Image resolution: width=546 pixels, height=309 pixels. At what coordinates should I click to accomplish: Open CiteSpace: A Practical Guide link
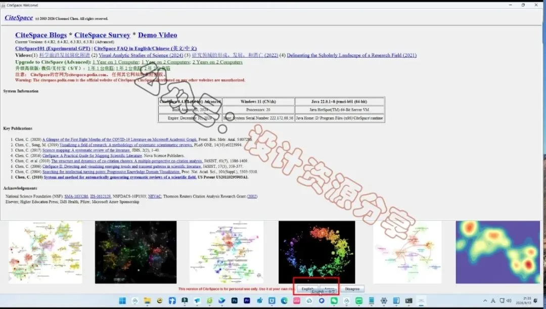93,156
